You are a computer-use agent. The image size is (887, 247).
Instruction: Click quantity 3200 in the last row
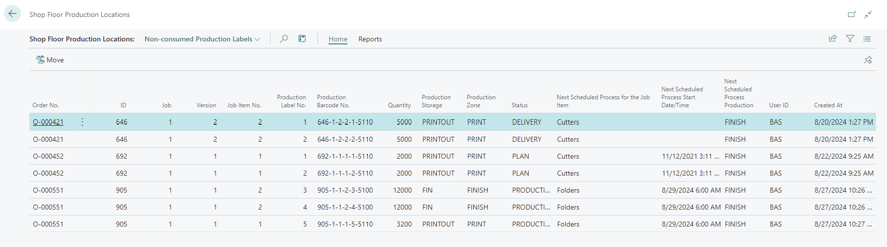click(404, 224)
